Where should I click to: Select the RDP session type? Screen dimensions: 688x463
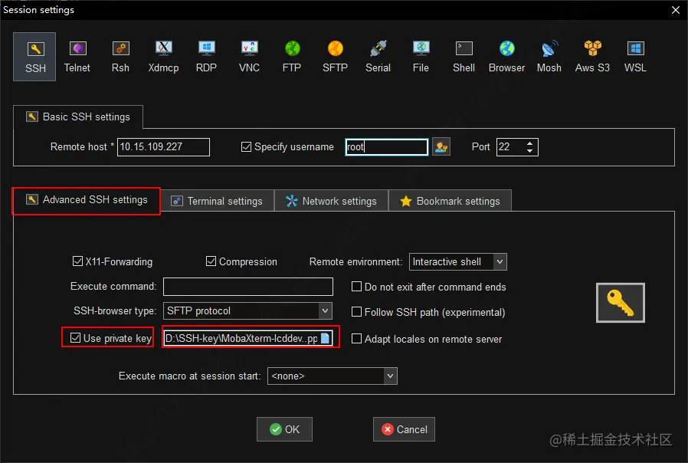(x=206, y=57)
